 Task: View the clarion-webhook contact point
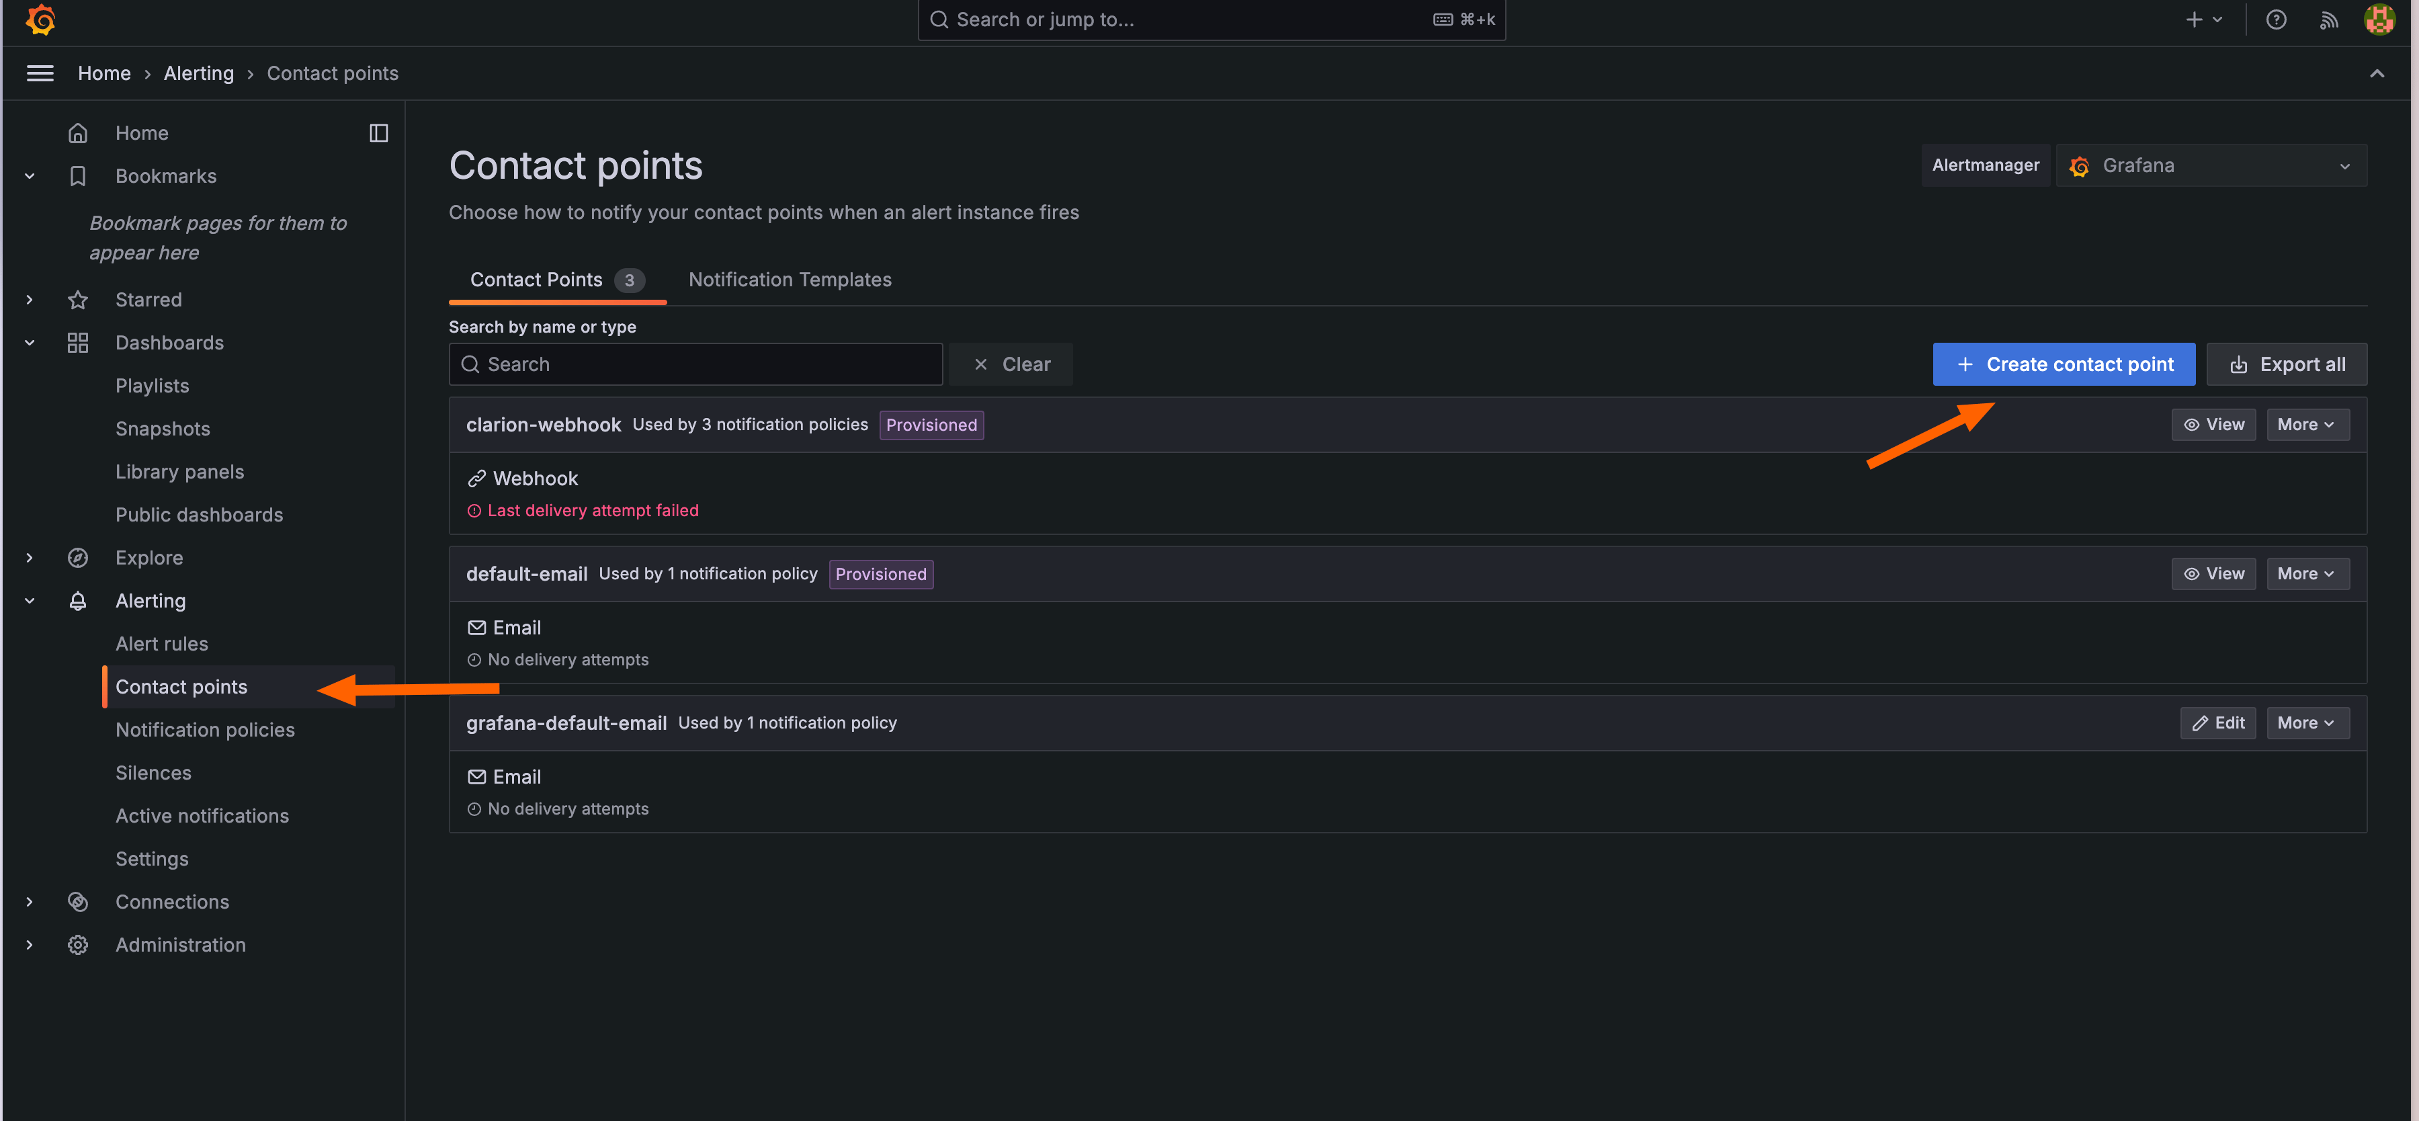(2213, 424)
